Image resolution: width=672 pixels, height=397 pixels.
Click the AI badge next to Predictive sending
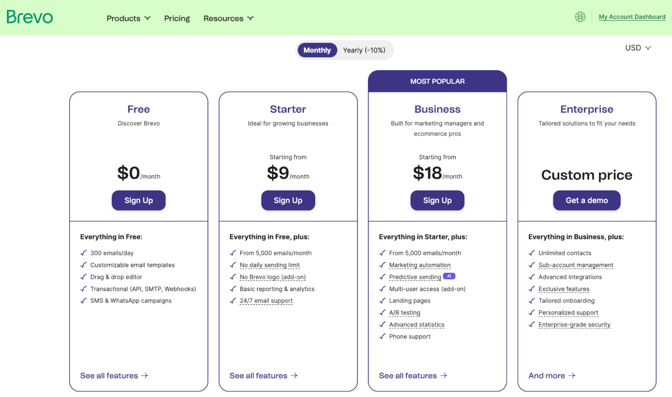449,276
